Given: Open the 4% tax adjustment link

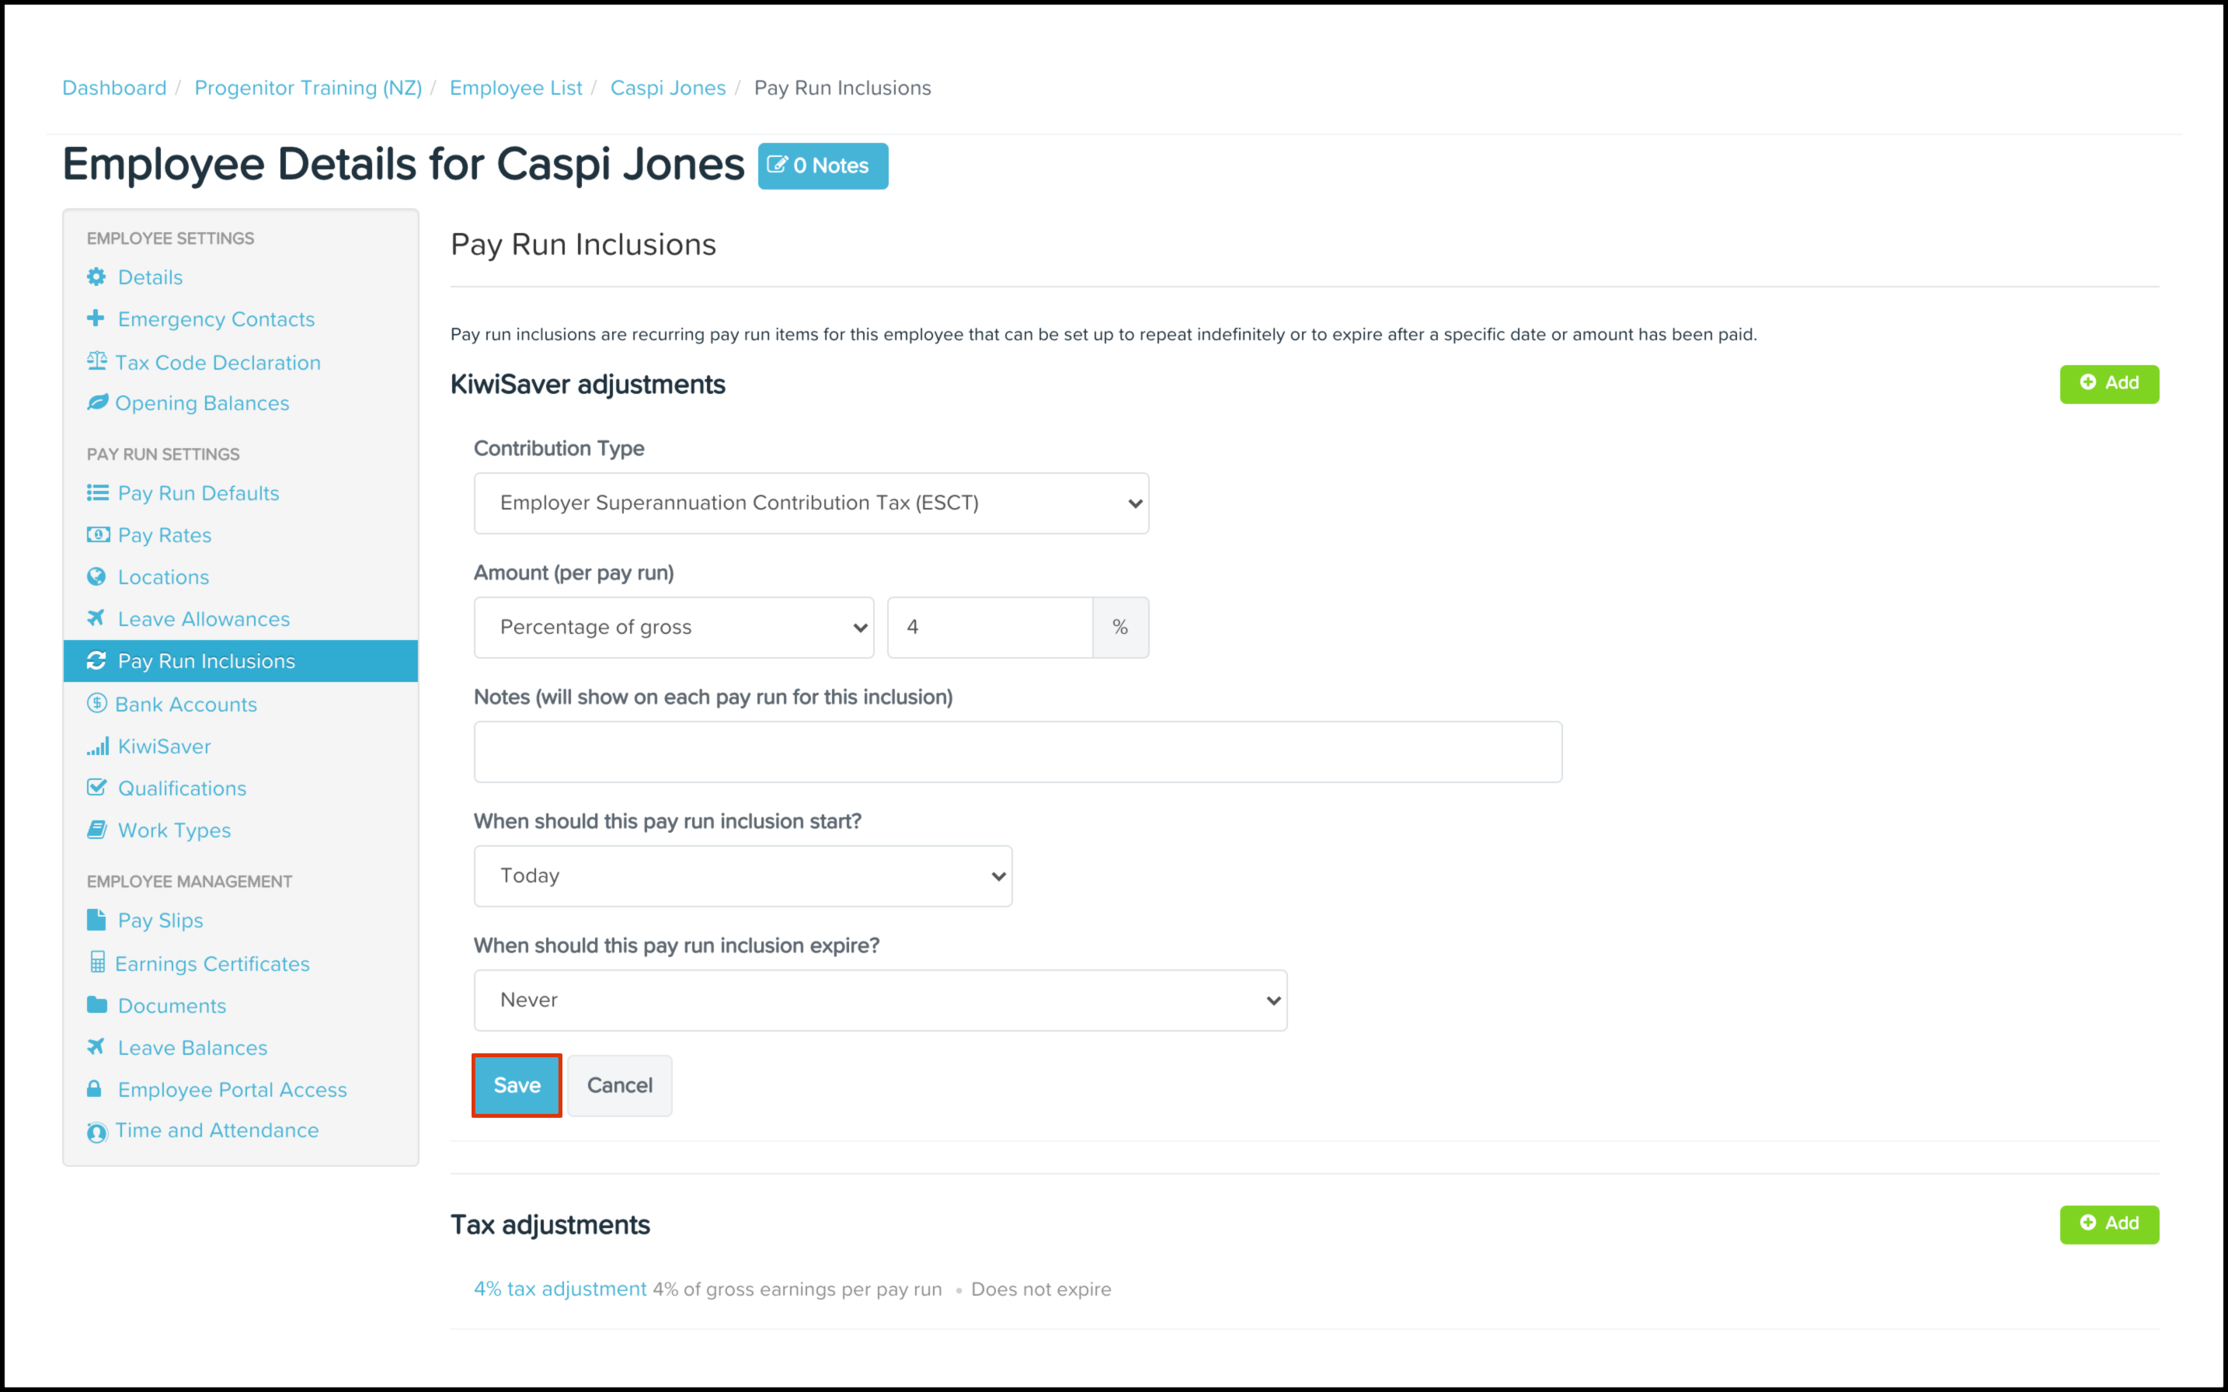Looking at the screenshot, I should click(x=560, y=1289).
